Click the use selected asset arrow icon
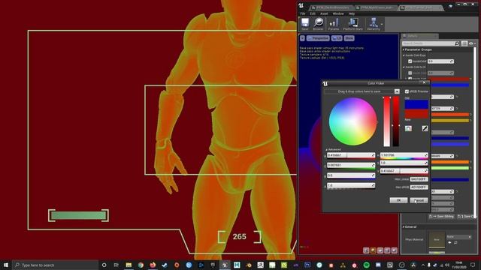This screenshot has height=270, width=481. 449,242
